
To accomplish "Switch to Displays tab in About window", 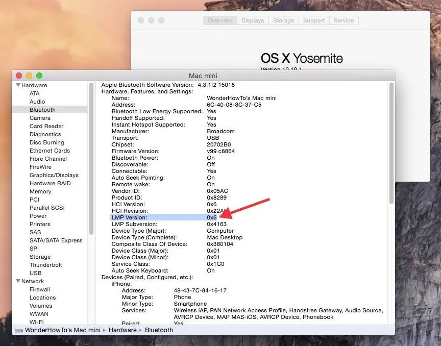I will coord(253,20).
